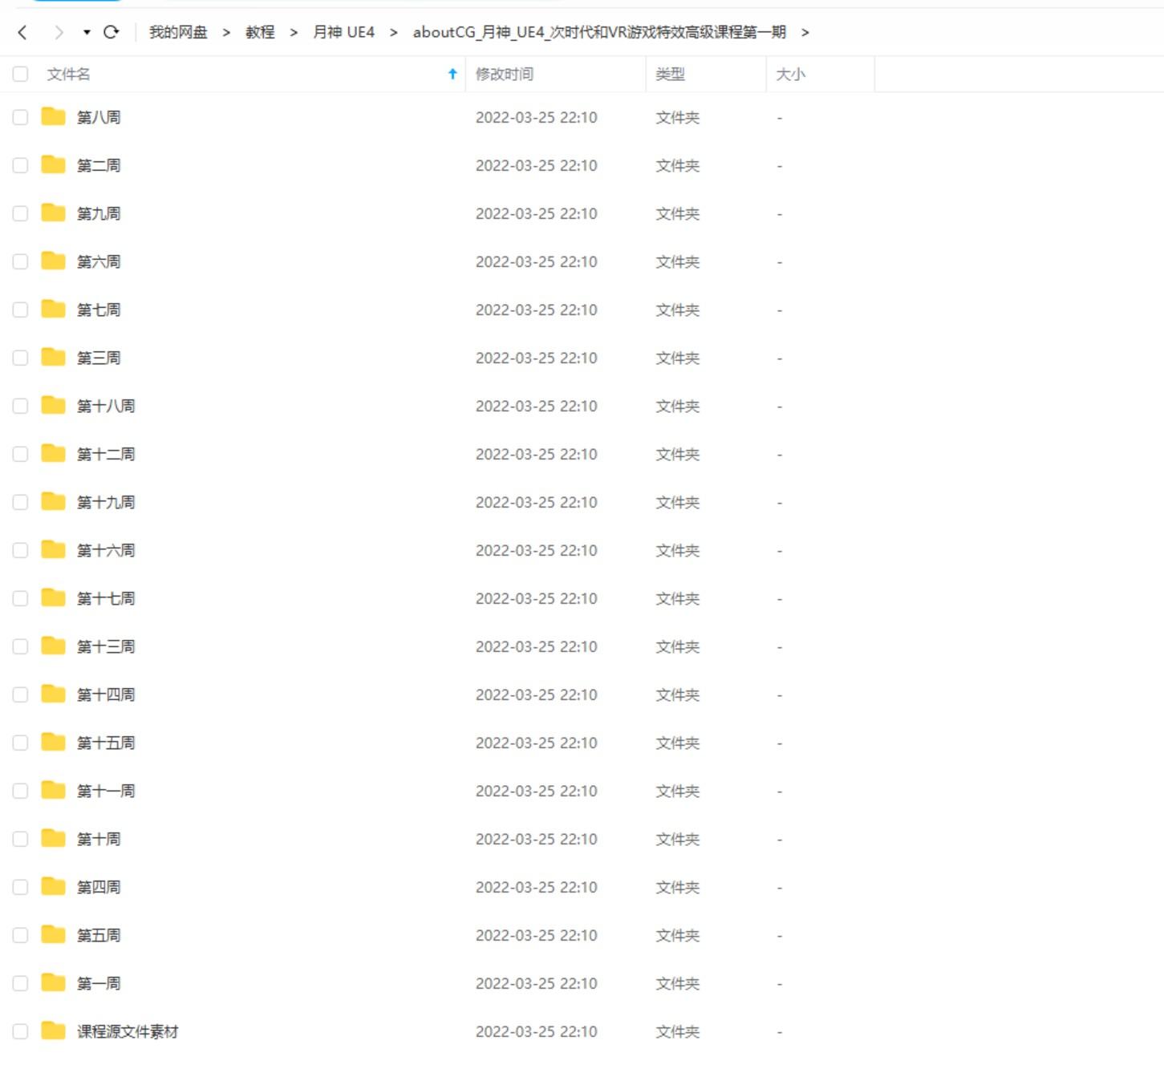
Task: Check the box for 第九周
Action: (x=21, y=213)
